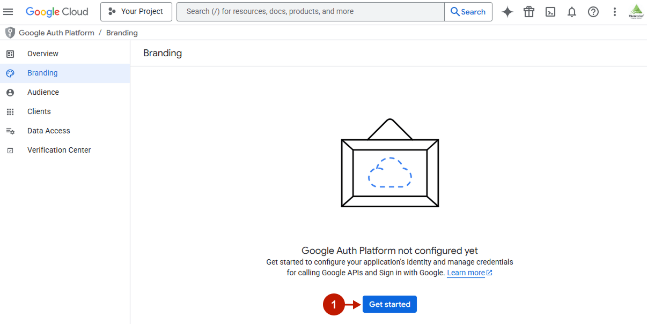
Task: View notifications via the bell icon
Action: click(x=571, y=11)
